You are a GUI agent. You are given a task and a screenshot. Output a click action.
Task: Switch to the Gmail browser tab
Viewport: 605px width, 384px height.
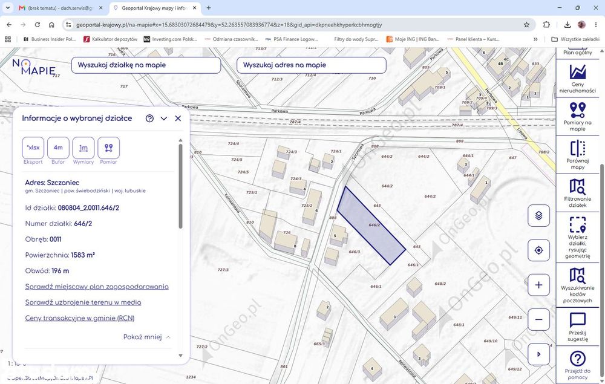pyautogui.click(x=62, y=8)
